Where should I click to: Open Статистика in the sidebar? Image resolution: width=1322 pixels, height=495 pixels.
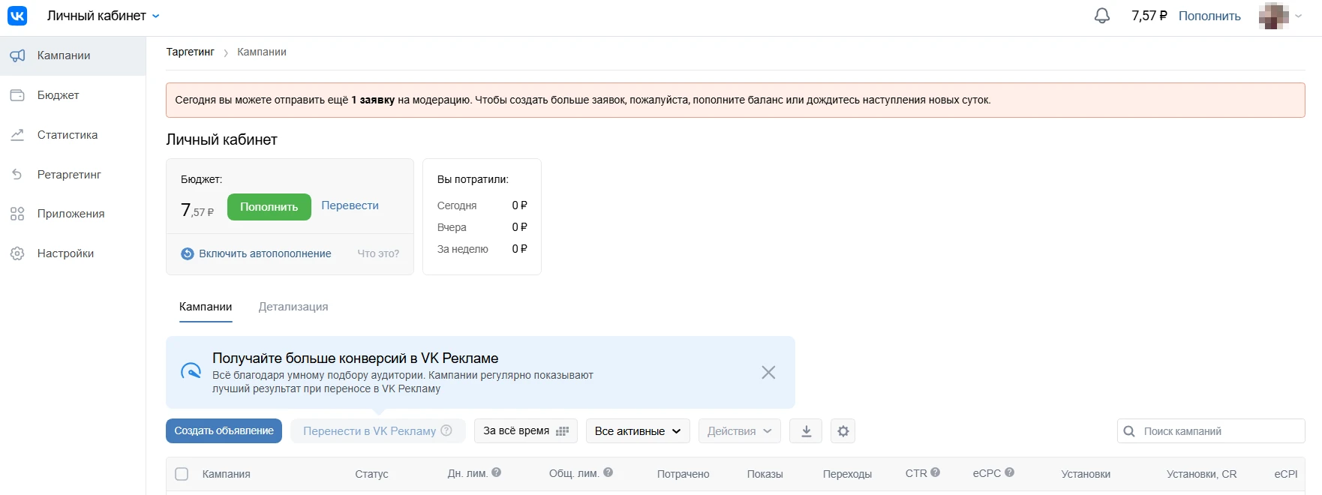pos(68,135)
